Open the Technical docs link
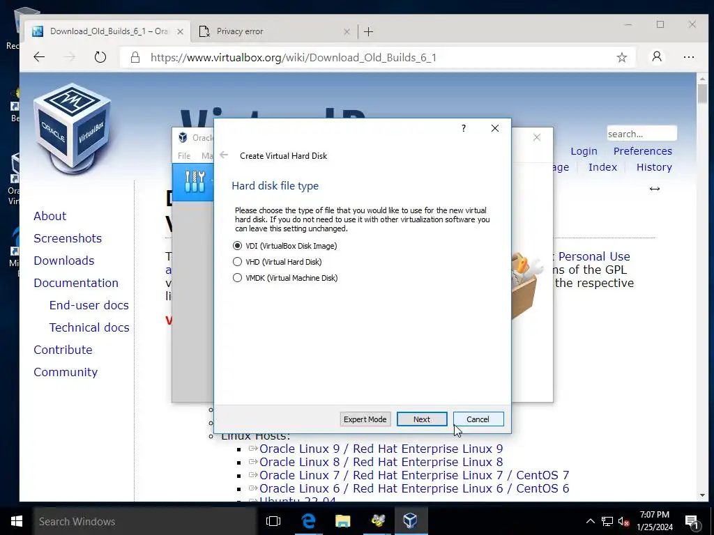 (89, 327)
